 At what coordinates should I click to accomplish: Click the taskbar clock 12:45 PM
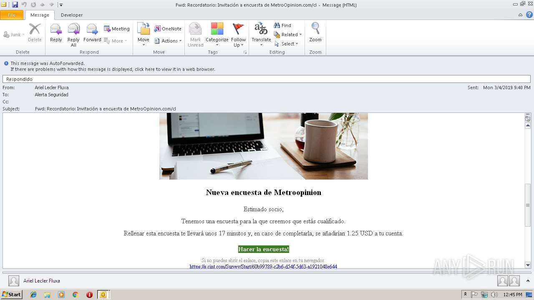coord(513,295)
